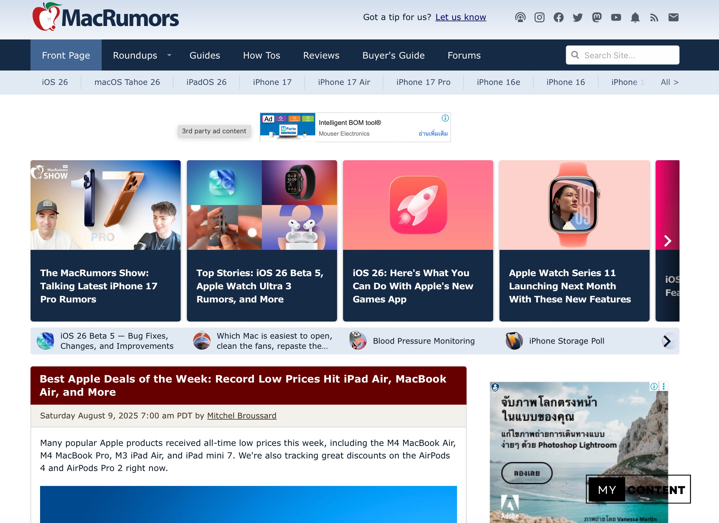Image resolution: width=719 pixels, height=523 pixels.
Task: Open author Mitchel Broussard's link
Action: (242, 416)
